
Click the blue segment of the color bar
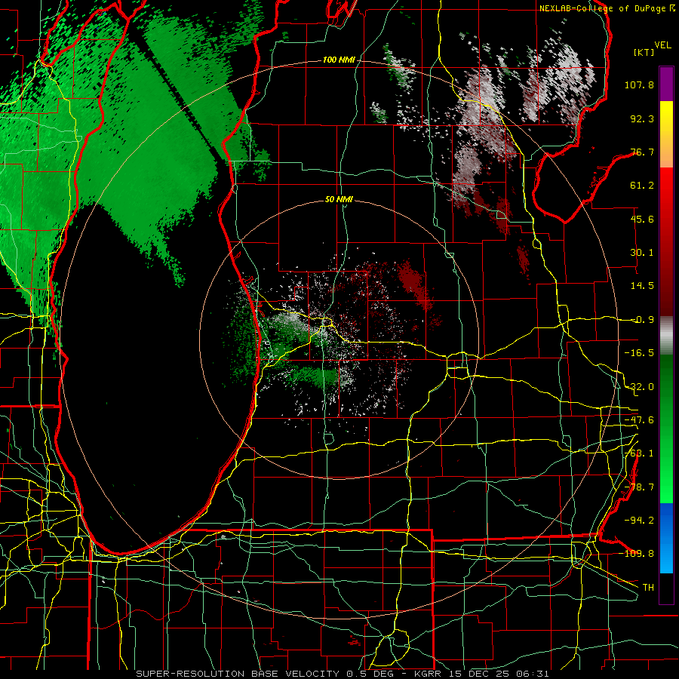click(666, 538)
